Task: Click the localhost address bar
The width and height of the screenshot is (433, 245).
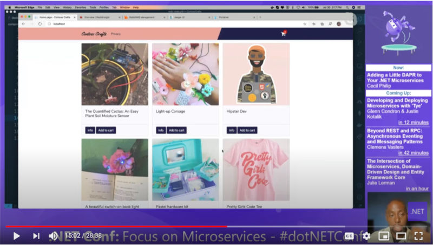Action: click(x=174, y=24)
